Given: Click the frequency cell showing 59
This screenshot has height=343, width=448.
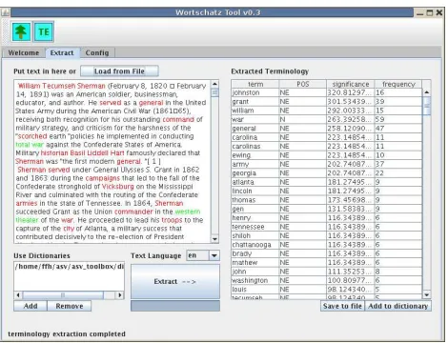Looking at the screenshot, I should 398,119.
